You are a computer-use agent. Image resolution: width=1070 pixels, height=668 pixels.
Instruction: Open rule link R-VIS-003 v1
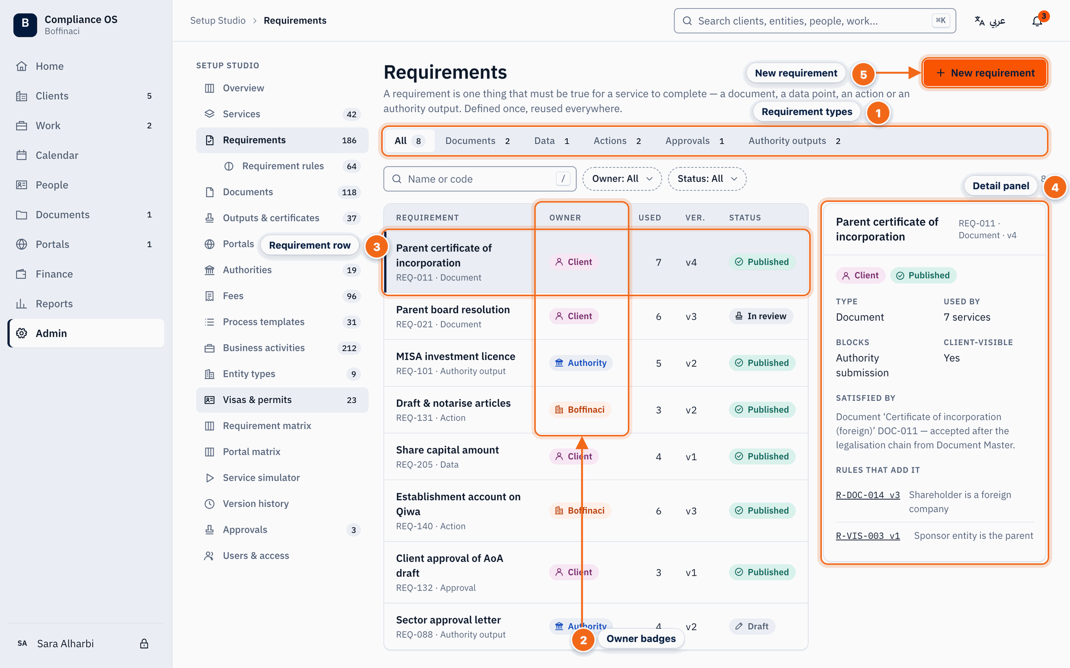pyautogui.click(x=868, y=536)
